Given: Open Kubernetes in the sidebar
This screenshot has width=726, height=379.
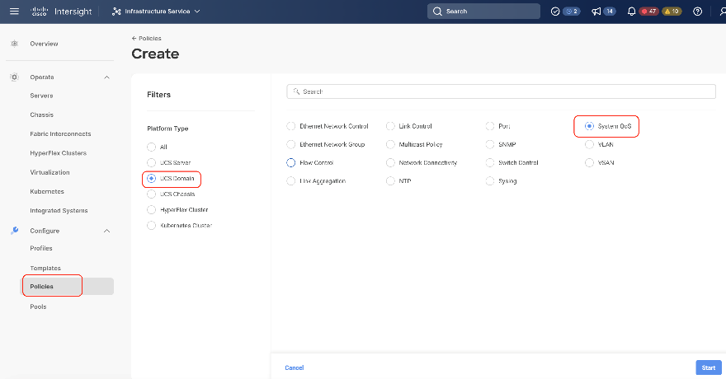Looking at the screenshot, I should click(47, 191).
